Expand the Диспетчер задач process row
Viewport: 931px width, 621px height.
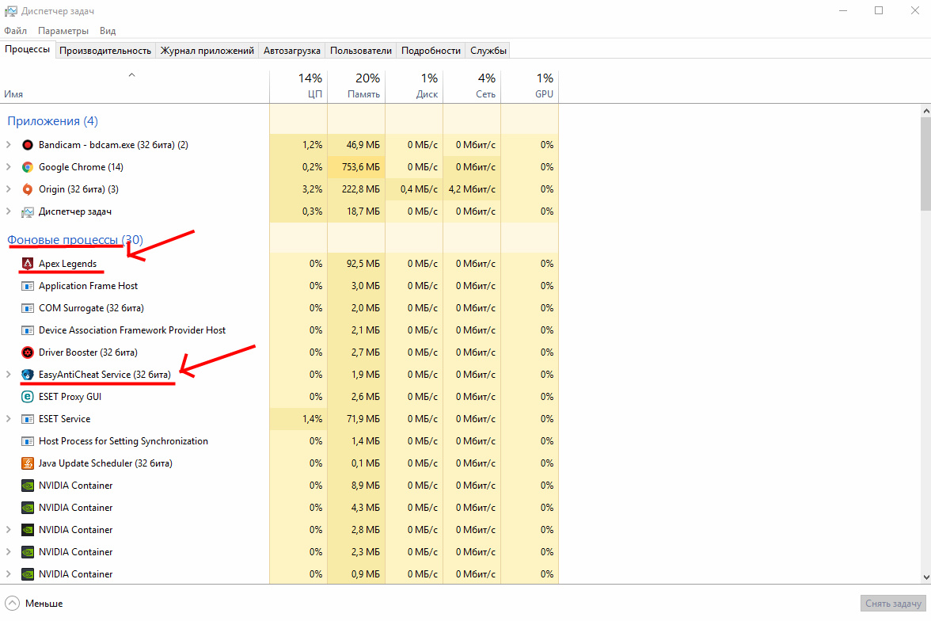pyautogui.click(x=8, y=211)
